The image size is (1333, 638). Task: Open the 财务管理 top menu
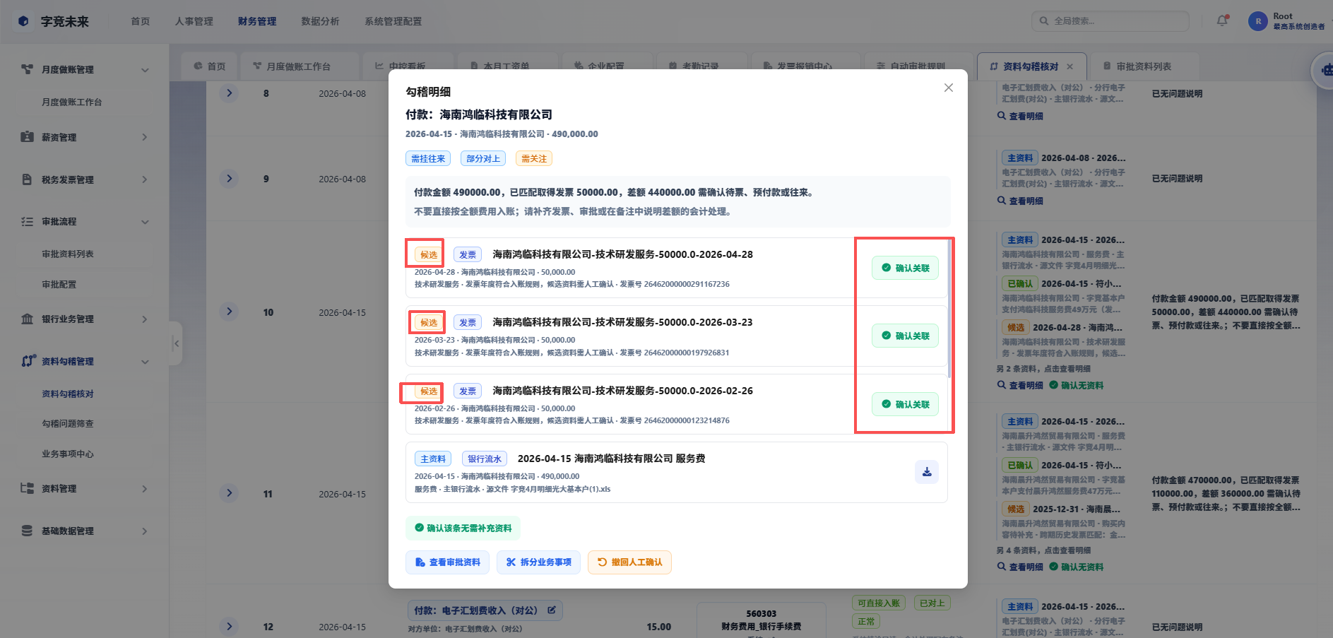257,21
